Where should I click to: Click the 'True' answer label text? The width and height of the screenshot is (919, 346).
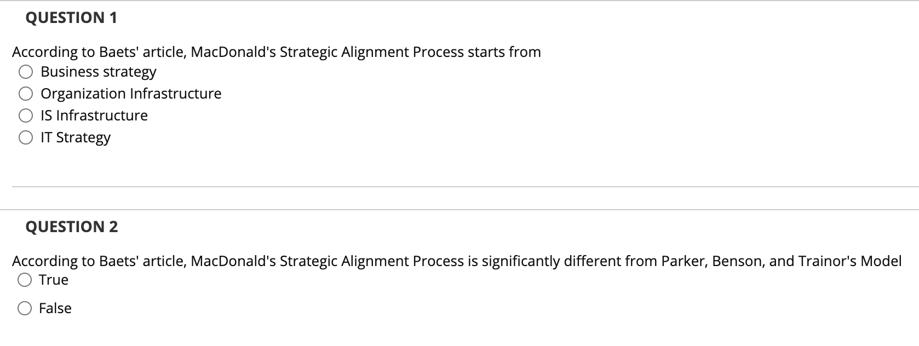pos(54,280)
